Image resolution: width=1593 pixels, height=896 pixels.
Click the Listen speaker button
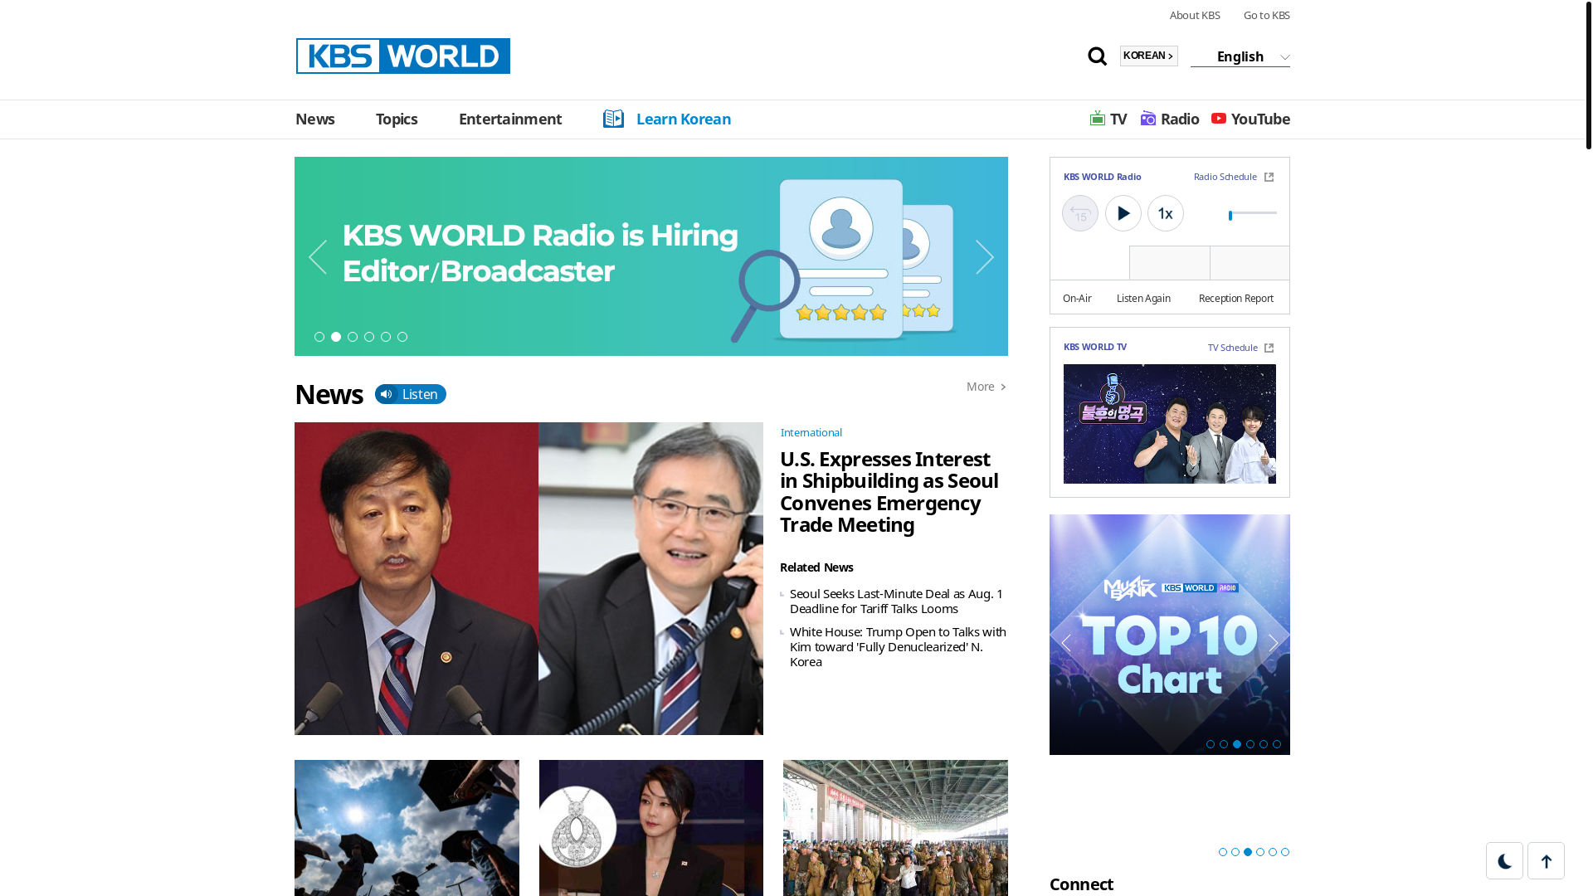tap(411, 394)
